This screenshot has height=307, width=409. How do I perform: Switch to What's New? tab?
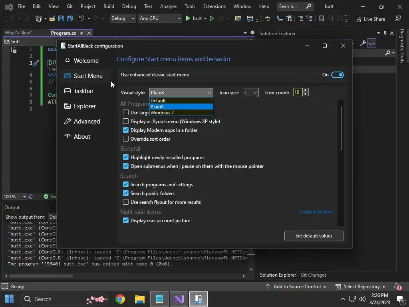(x=18, y=33)
